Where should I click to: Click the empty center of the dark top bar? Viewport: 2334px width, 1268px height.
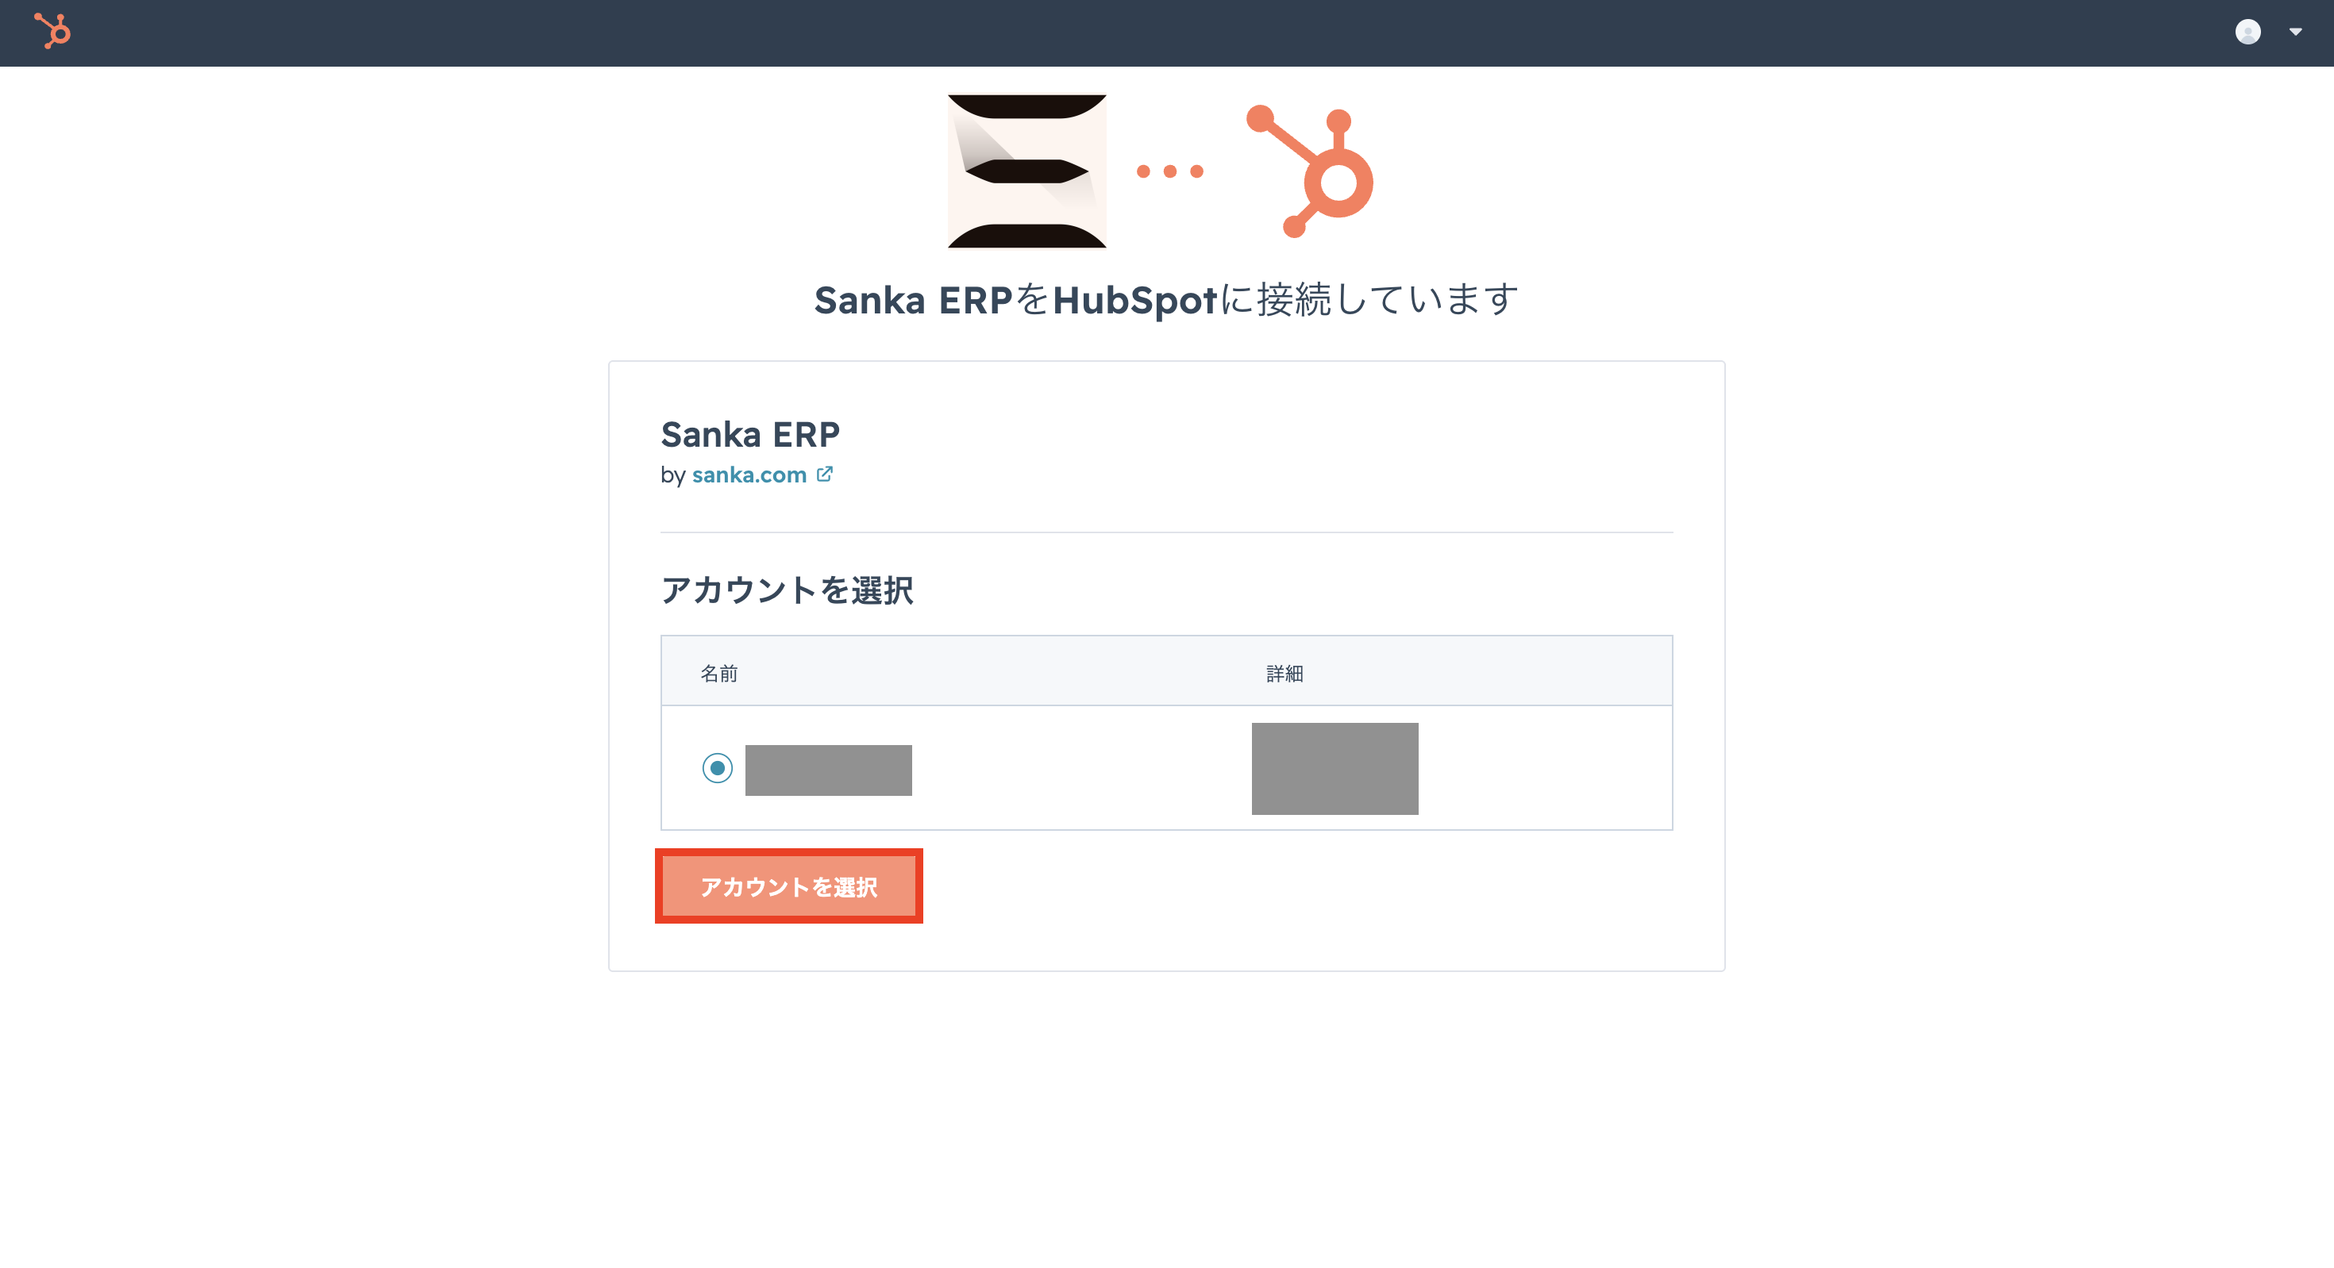[x=1167, y=33]
